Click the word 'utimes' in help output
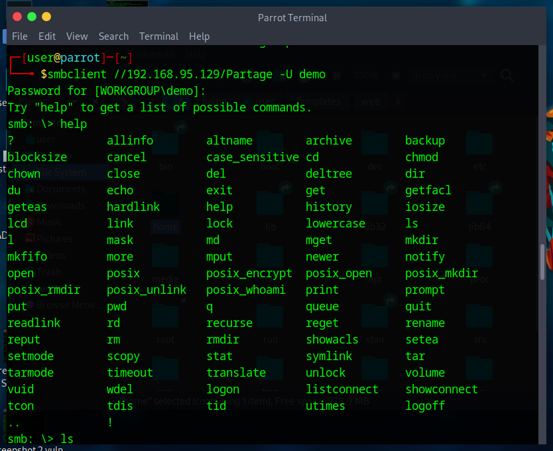Image resolution: width=553 pixels, height=451 pixels. point(326,406)
